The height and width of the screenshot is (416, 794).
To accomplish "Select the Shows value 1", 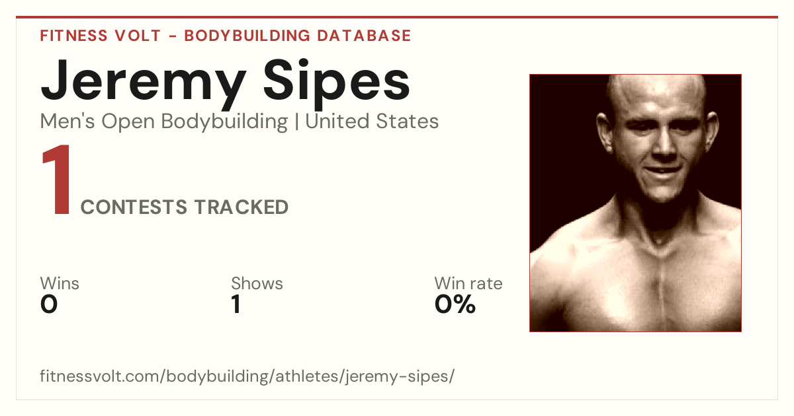I will tap(236, 304).
